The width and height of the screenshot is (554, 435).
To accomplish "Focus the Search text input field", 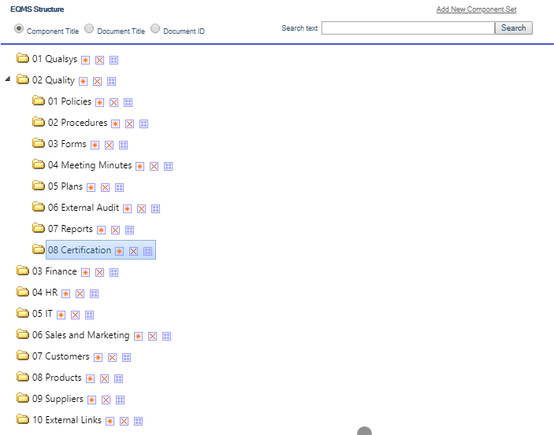I will click(407, 28).
